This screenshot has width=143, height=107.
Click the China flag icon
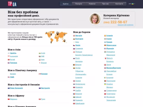coord(9,60)
